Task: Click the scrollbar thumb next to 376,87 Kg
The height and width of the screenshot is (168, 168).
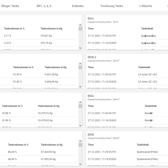Action: coord(80,29)
